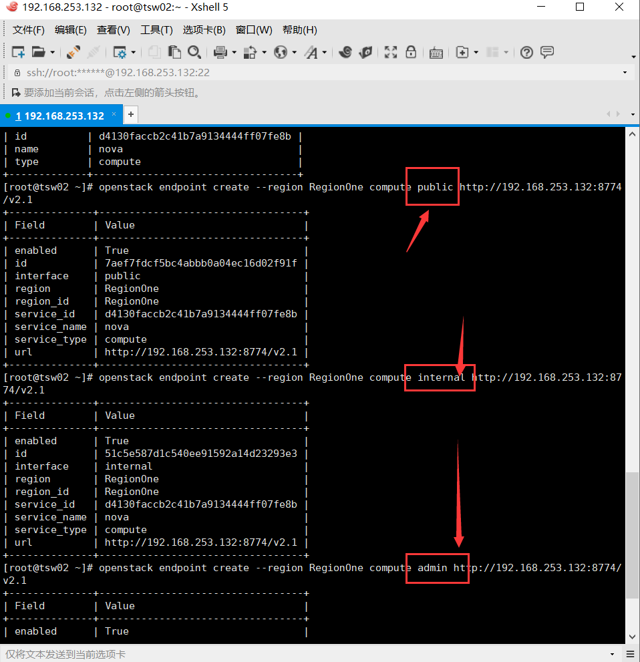Expand the compose bar target dropdown

tap(612, 655)
